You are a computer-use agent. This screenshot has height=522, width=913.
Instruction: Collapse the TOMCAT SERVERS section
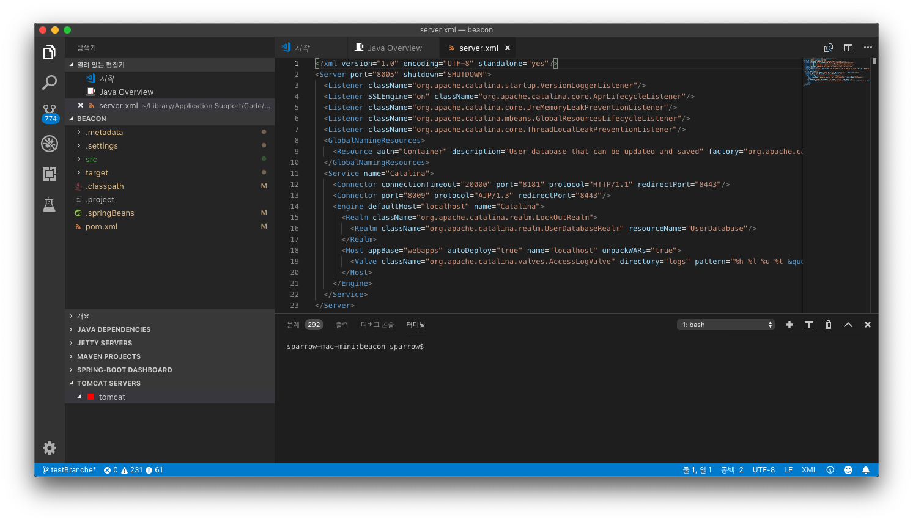coord(170,383)
